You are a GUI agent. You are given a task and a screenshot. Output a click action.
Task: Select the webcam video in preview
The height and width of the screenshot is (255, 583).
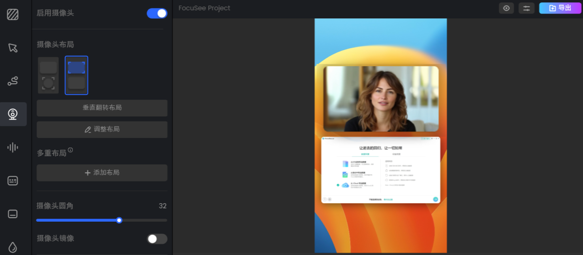coord(381,99)
